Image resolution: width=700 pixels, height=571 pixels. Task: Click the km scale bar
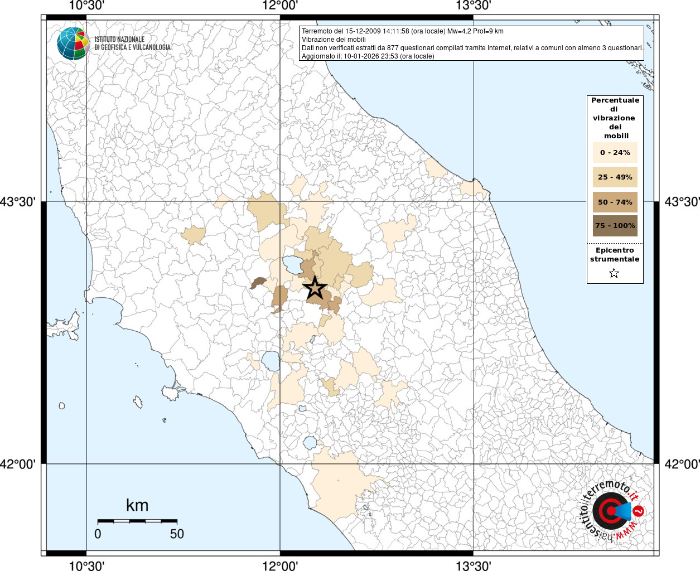[137, 521]
